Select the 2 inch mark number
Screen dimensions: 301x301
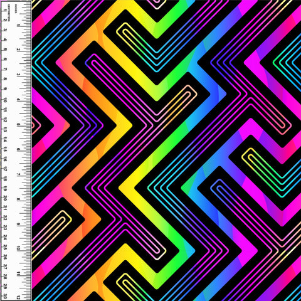pyautogui.click(x=18, y=50)
